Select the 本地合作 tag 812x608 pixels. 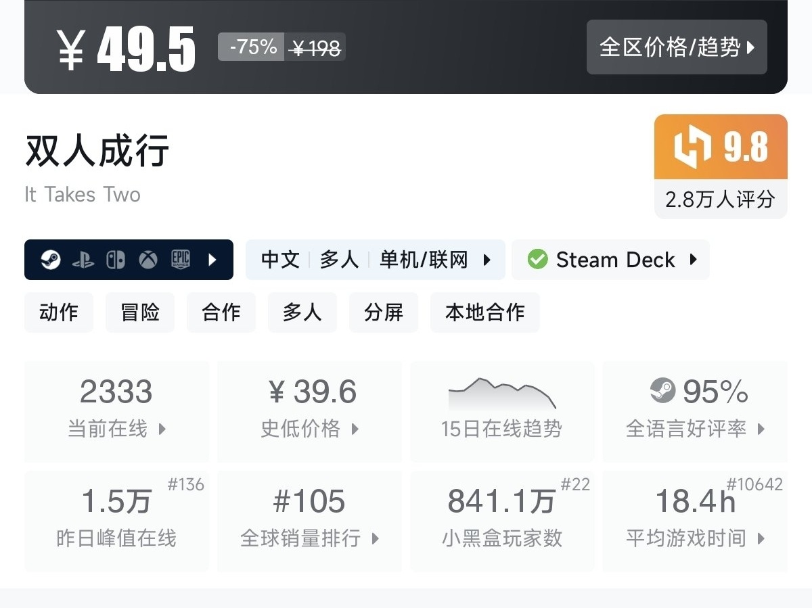[x=484, y=312]
